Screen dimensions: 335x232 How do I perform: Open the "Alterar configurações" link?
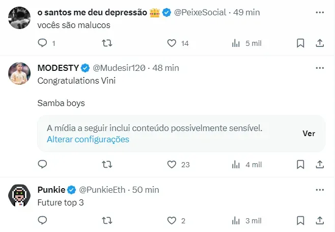pyautogui.click(x=88, y=139)
